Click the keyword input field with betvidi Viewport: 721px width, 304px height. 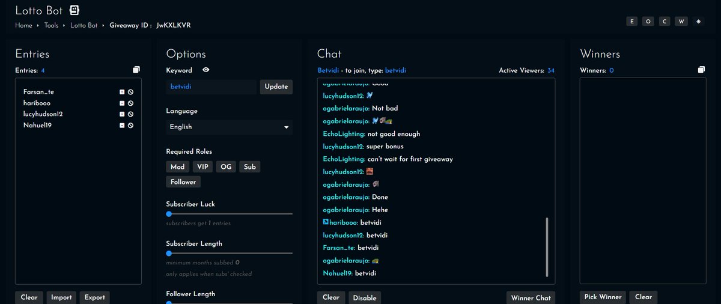(x=211, y=87)
